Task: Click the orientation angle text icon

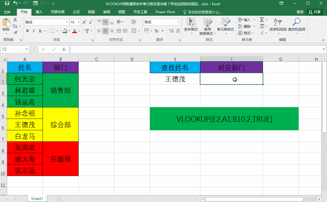Action: [119, 22]
